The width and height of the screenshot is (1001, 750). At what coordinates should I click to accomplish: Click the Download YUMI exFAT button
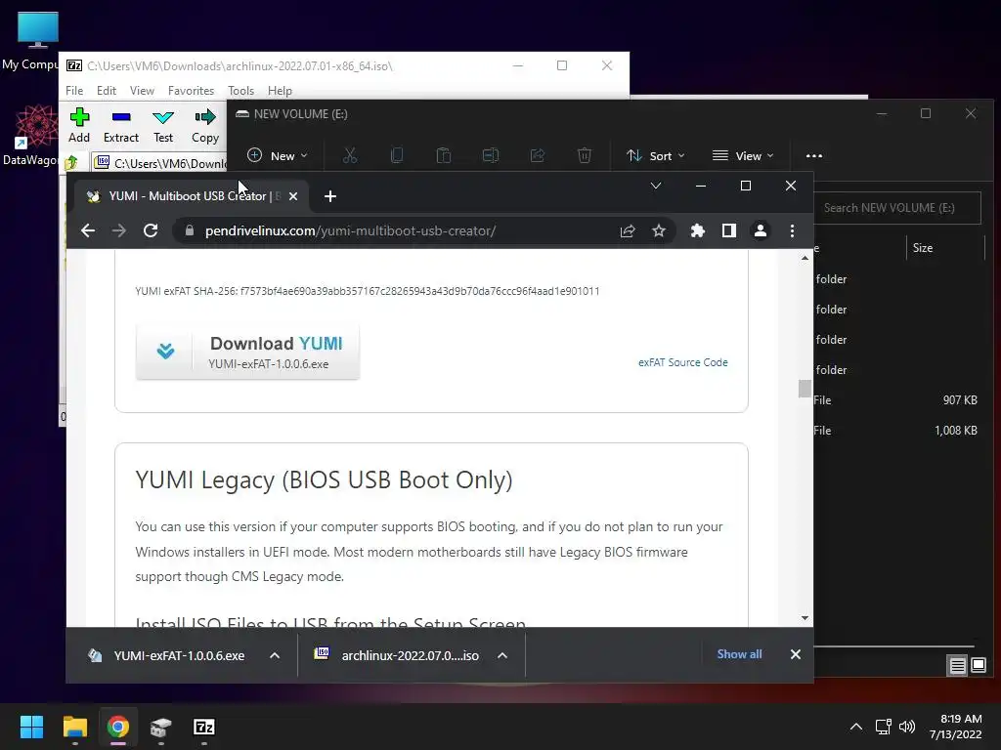pos(247,352)
